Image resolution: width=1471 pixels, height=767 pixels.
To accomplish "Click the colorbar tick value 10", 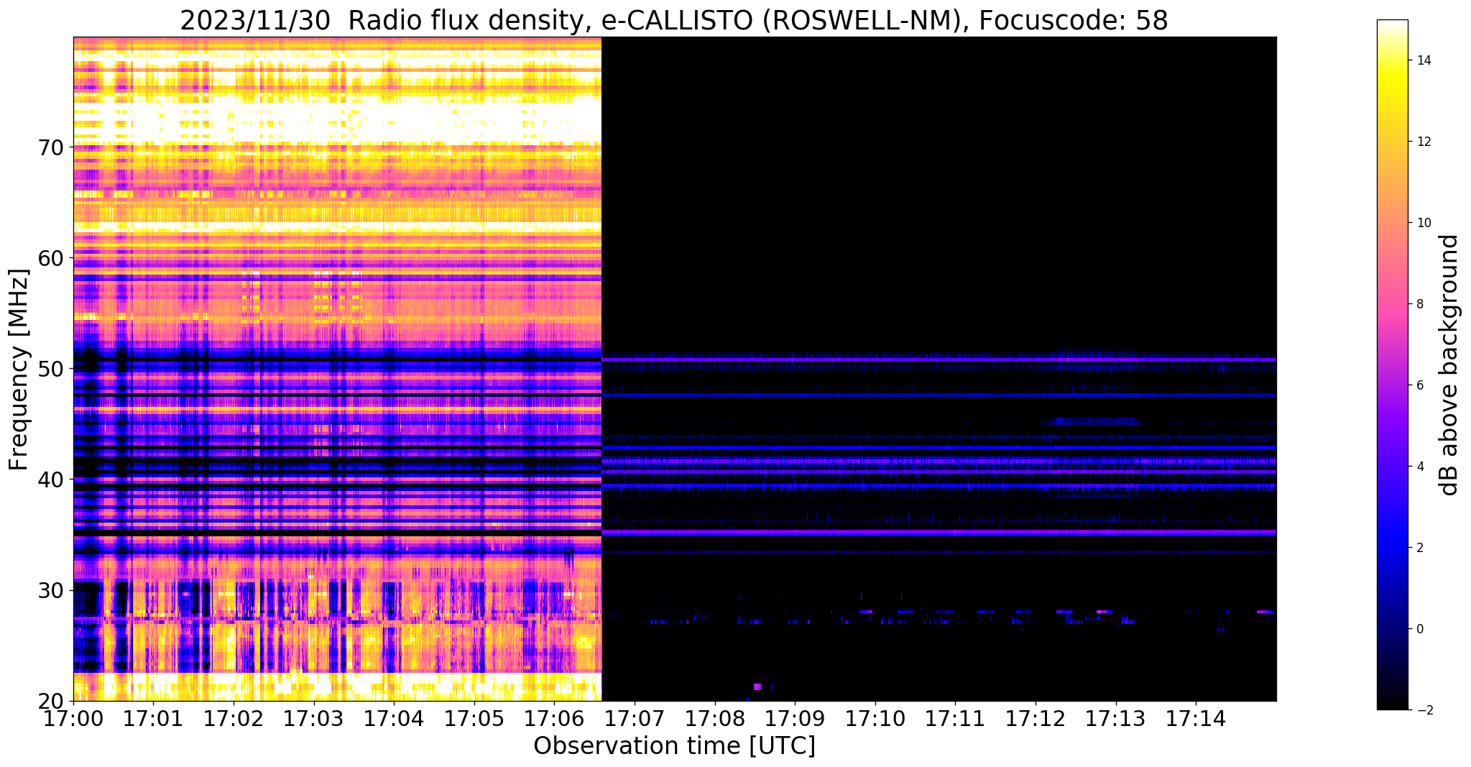I will (x=1424, y=223).
